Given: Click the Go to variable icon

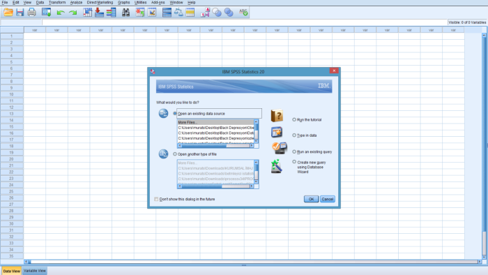Looking at the screenshot, I should coord(99,13).
